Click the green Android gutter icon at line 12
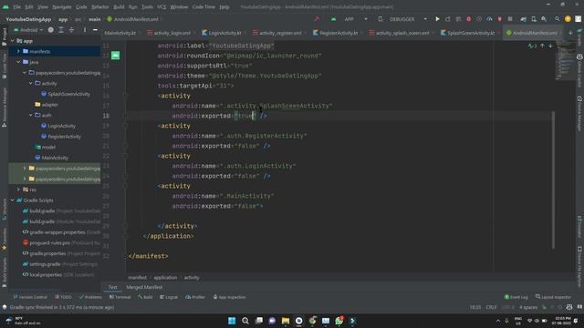 tap(116, 56)
